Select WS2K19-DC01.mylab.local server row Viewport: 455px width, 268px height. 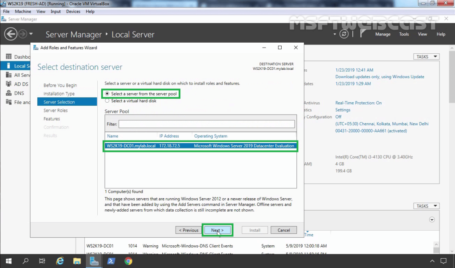pyautogui.click(x=200, y=146)
